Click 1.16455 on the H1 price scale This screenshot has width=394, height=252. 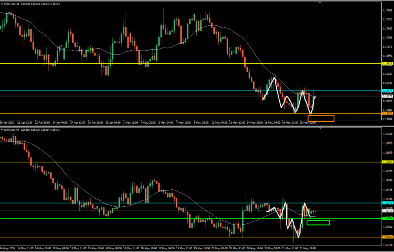[387, 190]
